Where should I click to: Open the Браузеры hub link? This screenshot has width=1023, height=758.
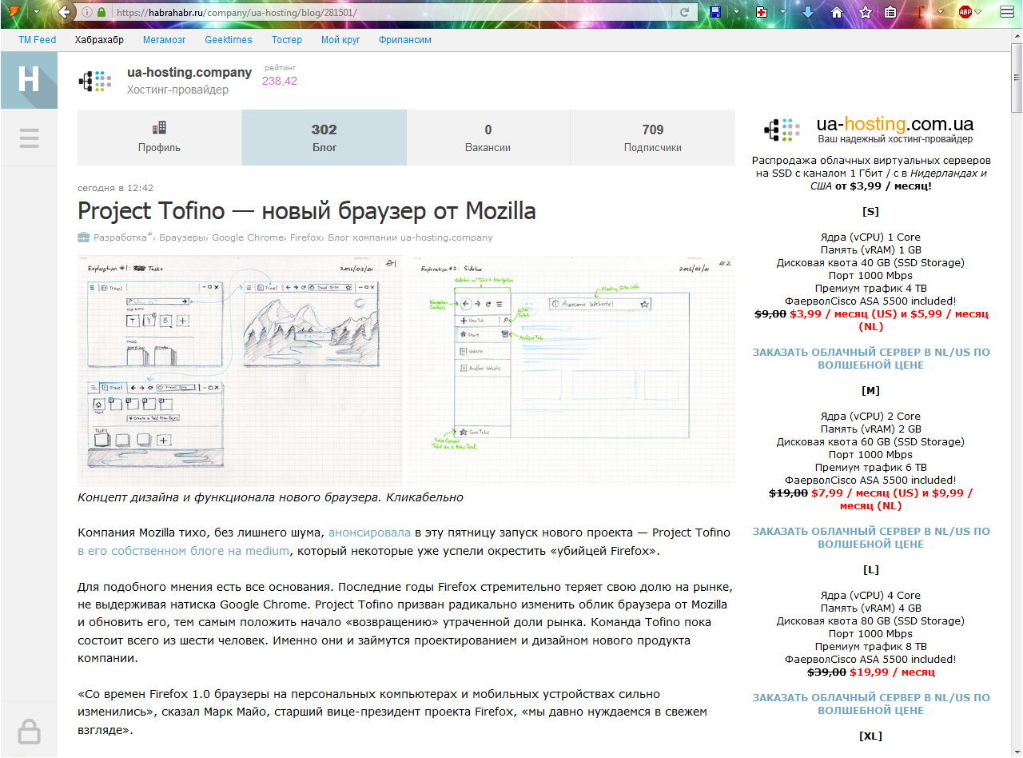[x=182, y=237]
